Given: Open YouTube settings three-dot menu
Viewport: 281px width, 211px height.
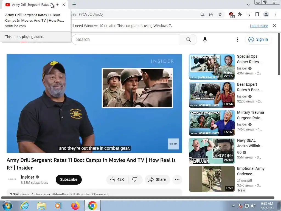Looking at the screenshot, I should [x=237, y=40].
